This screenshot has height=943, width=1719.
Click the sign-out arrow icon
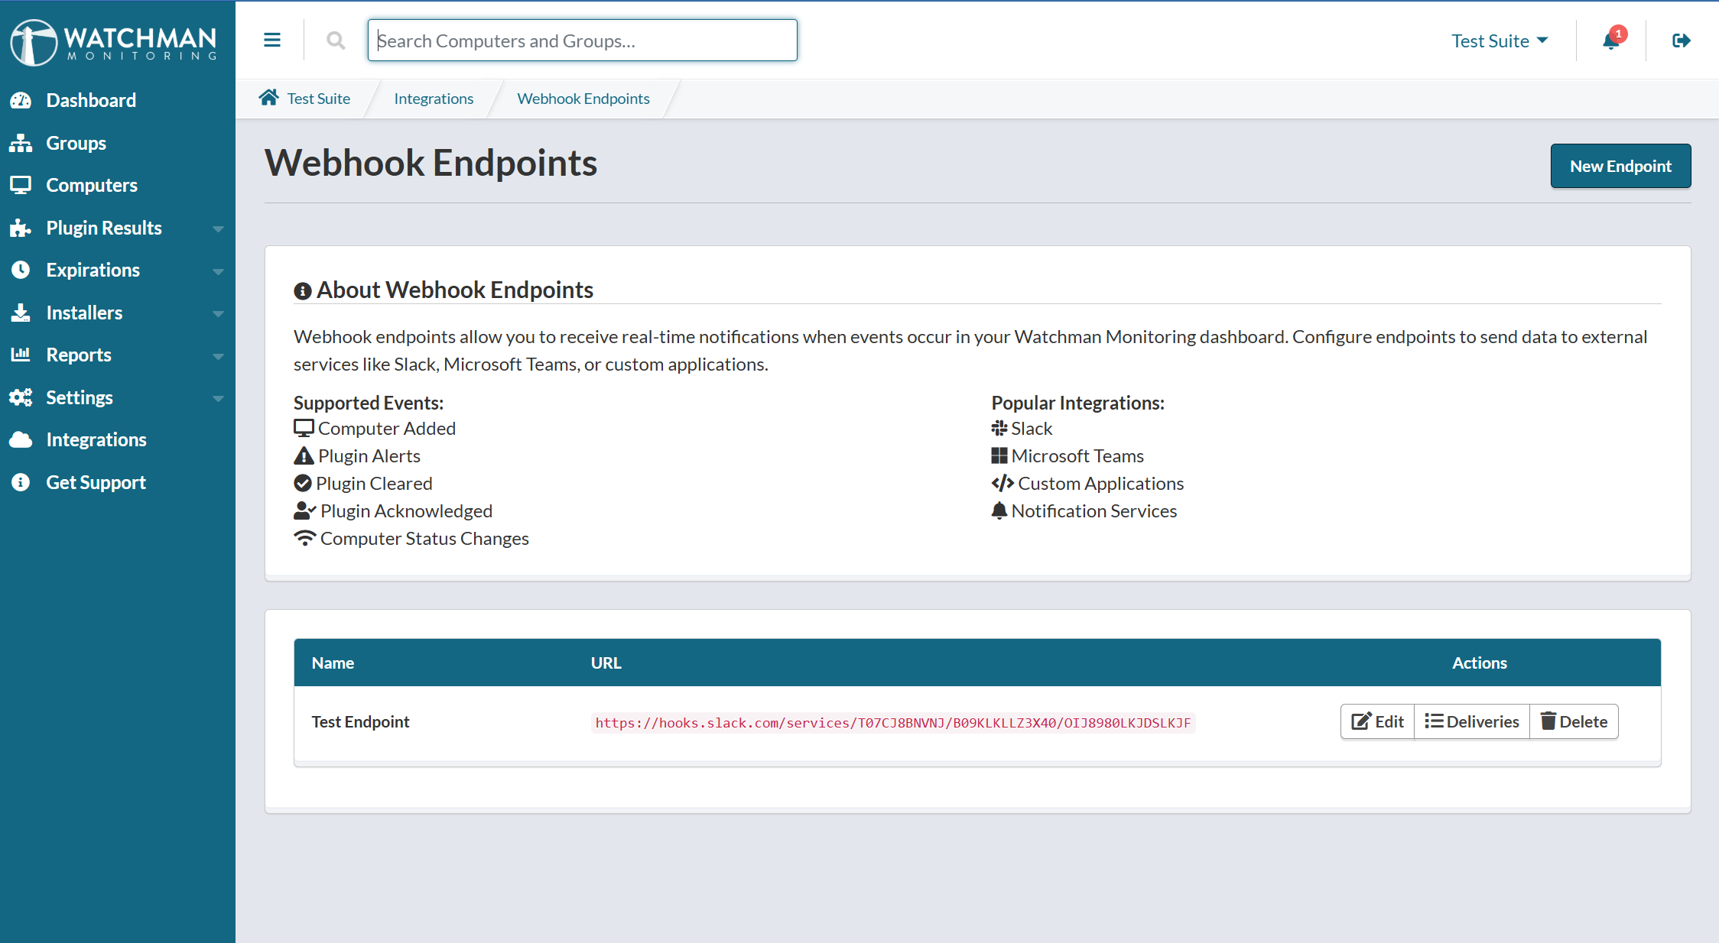coord(1681,41)
